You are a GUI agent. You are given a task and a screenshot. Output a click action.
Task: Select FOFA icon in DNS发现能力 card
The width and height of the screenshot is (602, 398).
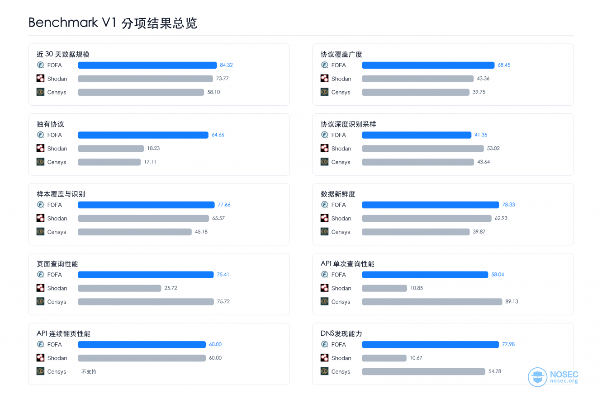324,344
